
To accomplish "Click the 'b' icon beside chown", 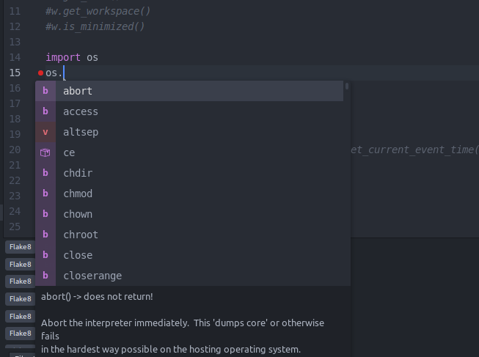I will click(x=45, y=214).
